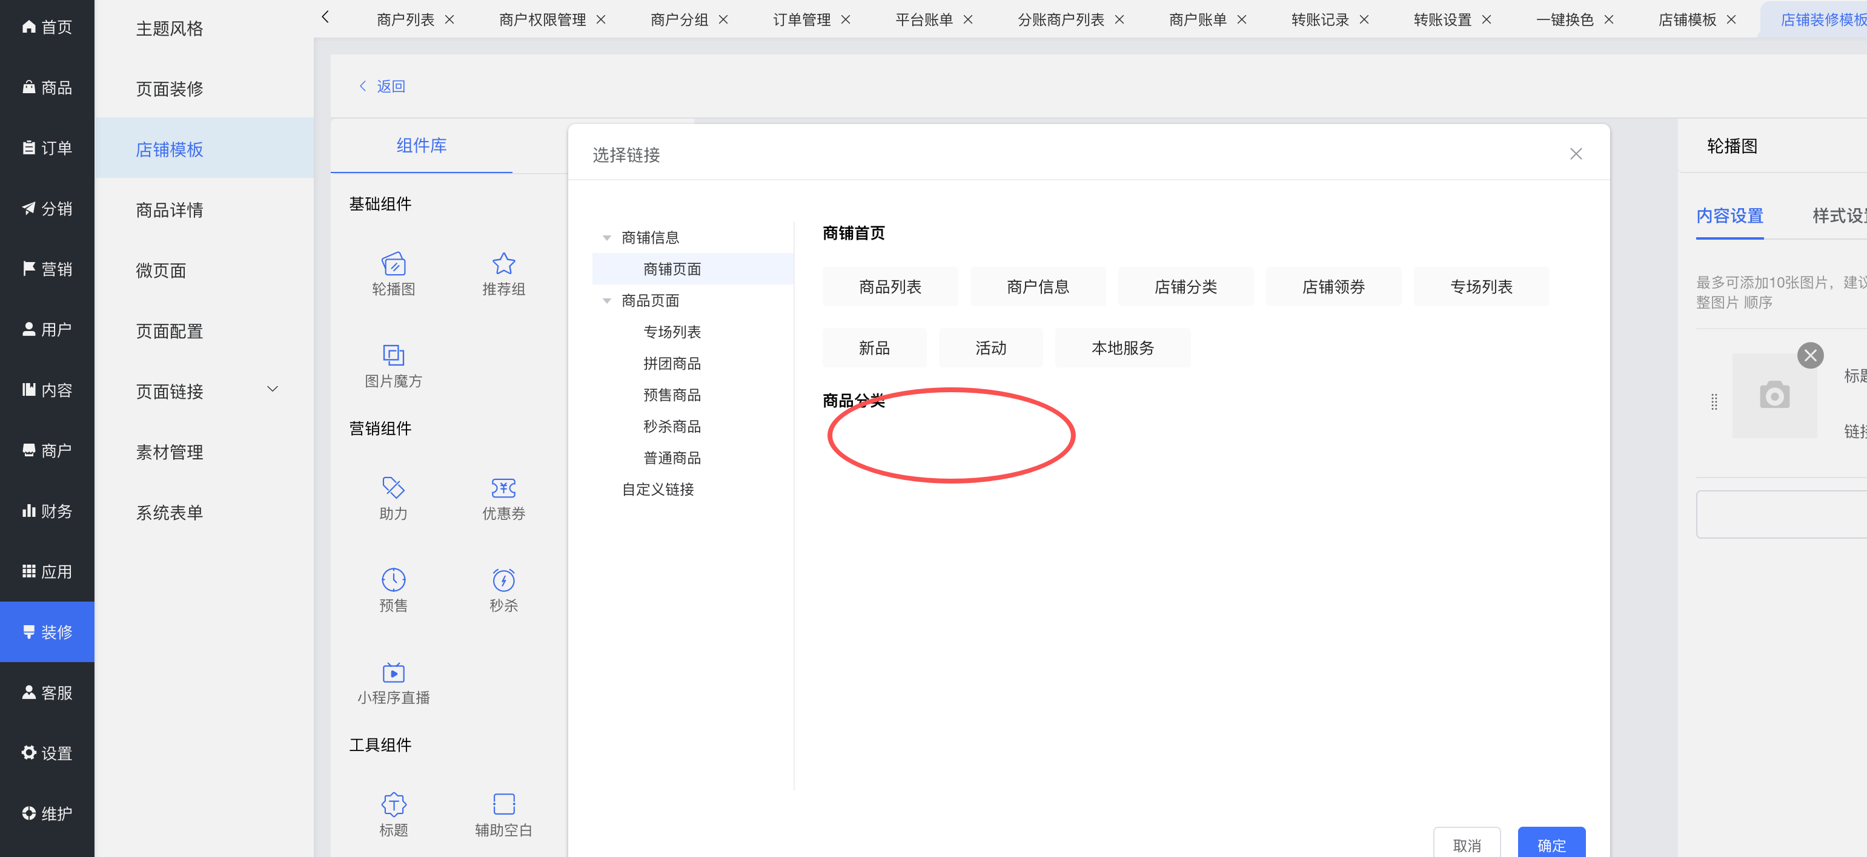Screen dimensions: 1867x857
Task: Open the 一键换色 tab
Action: point(1564,19)
